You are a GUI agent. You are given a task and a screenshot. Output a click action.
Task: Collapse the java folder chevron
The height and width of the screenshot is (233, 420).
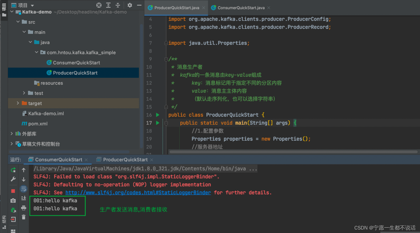(x=30, y=42)
